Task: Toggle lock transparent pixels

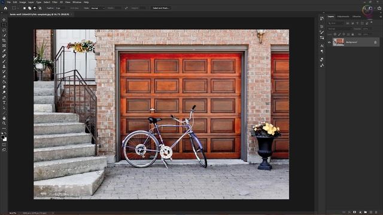Action: click(x=335, y=35)
